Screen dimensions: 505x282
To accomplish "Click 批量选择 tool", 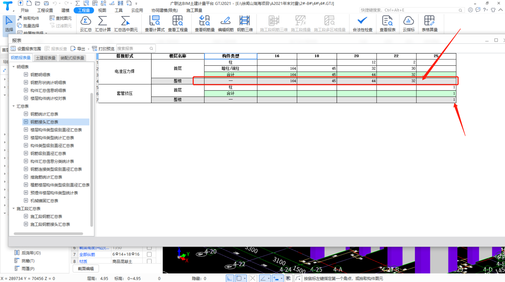I will (x=28, y=25).
